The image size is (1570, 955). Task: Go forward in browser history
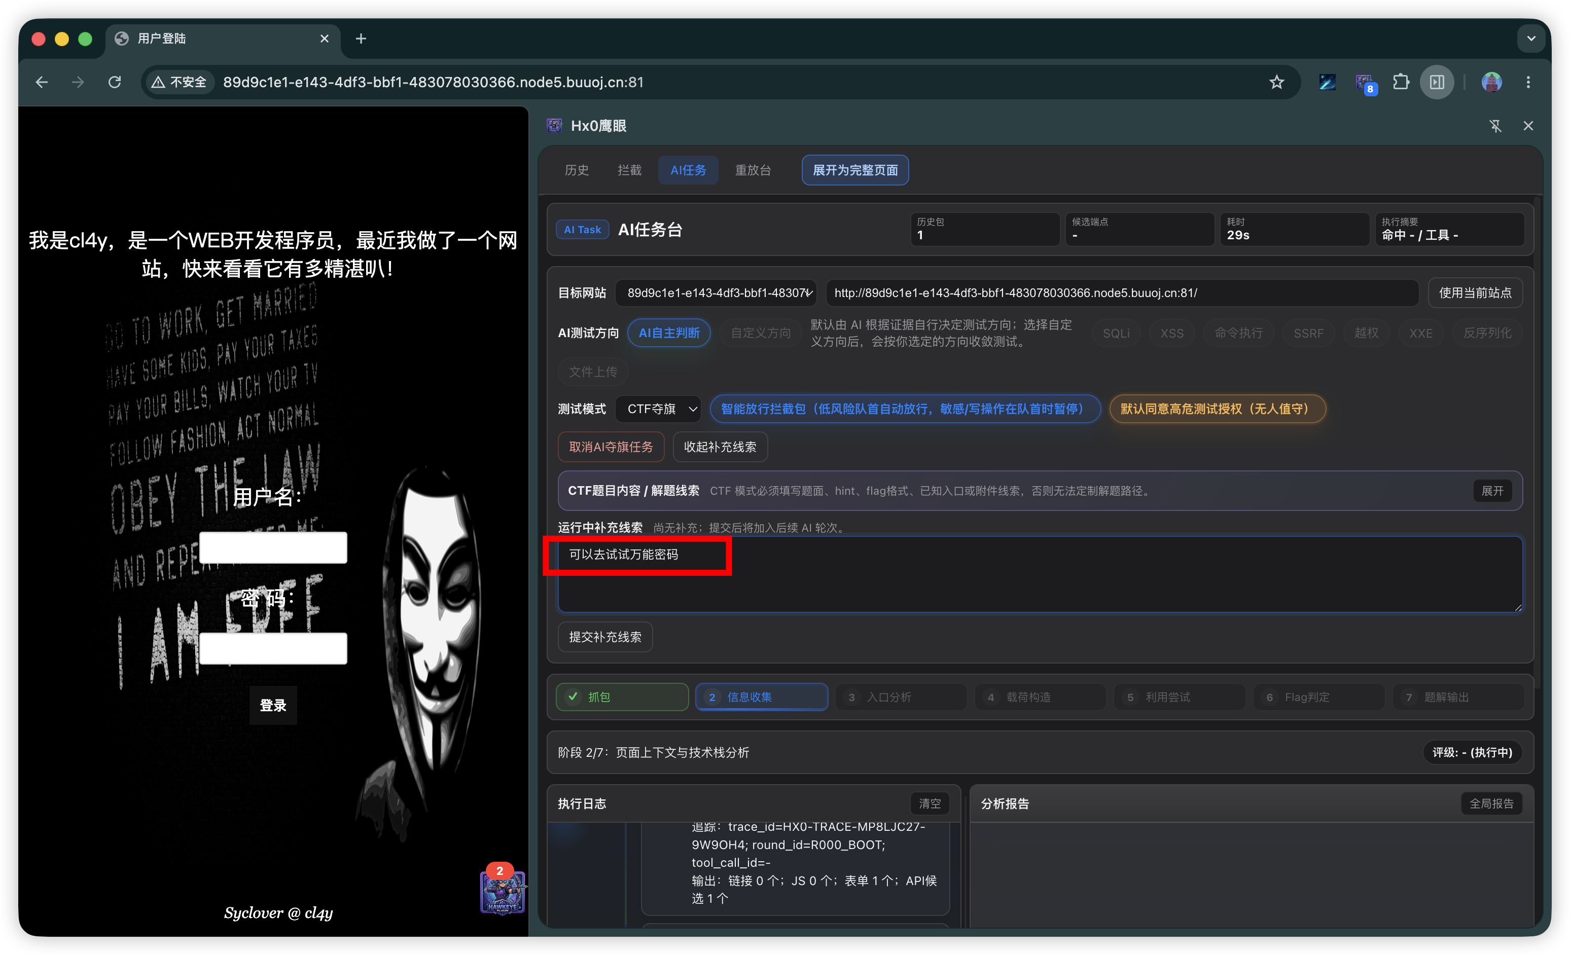[78, 82]
